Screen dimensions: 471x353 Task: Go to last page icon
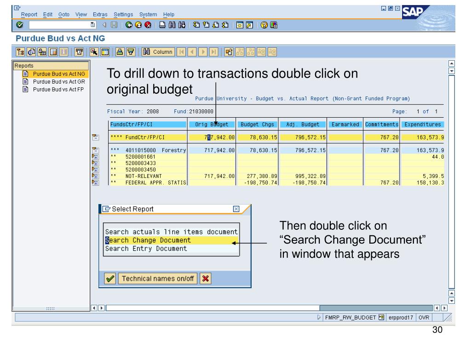pyautogui.click(x=225, y=25)
